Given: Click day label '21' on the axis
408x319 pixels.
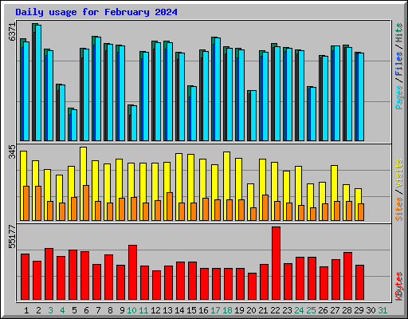Looking at the screenshot, I should pos(263,310).
